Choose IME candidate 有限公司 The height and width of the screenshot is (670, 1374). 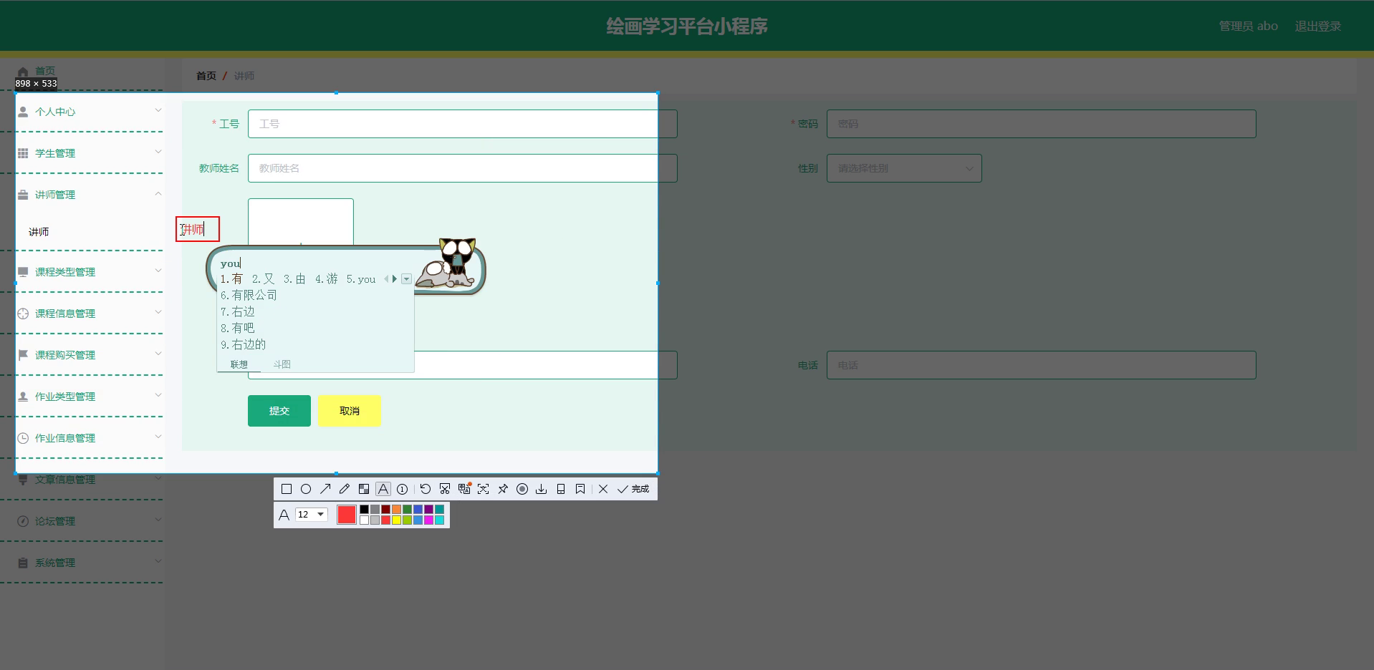[249, 295]
